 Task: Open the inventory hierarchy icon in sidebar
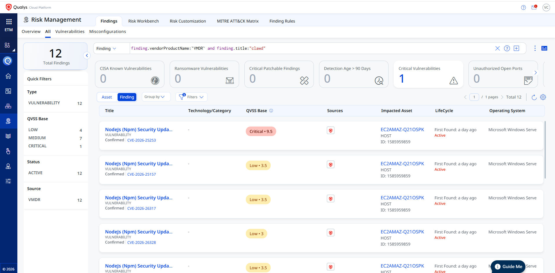(8, 106)
